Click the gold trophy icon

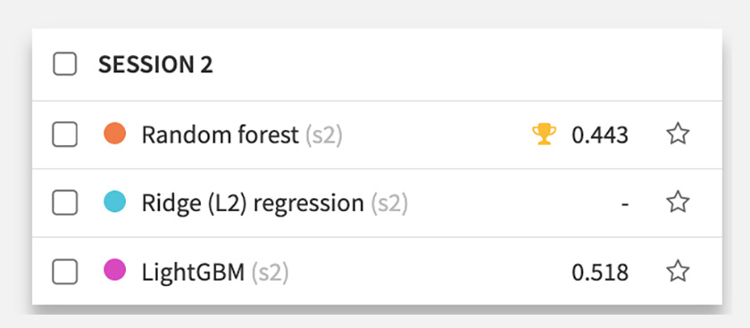545,135
